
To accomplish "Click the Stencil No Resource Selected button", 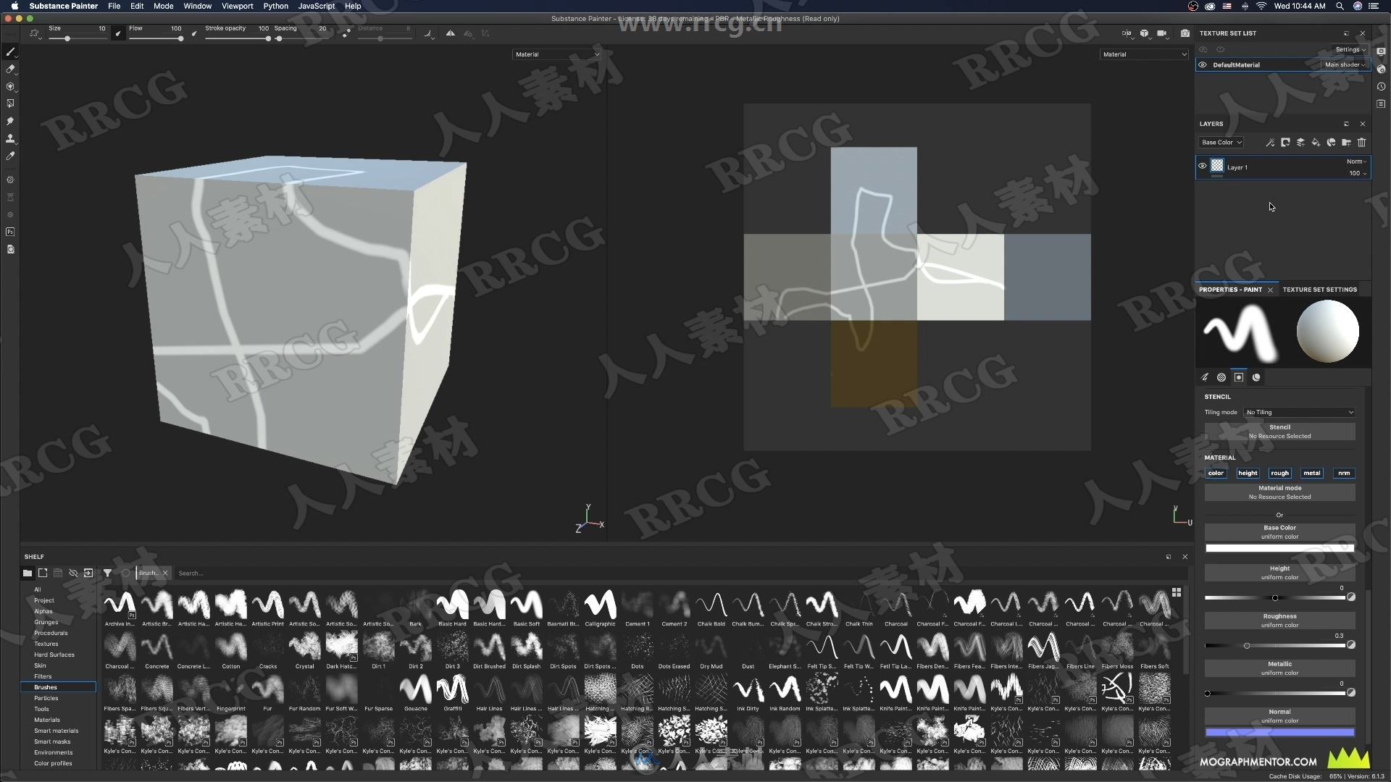I will 1279,432.
